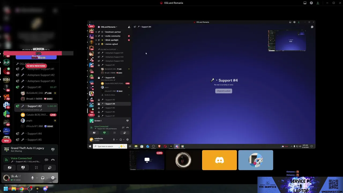Toggle noise suppression waveform icon
Screen dimensions: 343x193
pyautogui.click(x=46, y=160)
